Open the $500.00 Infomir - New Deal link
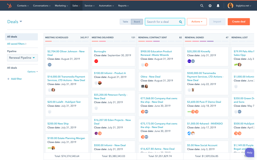The width and height of the screenshot is (257, 160). (x=110, y=145)
